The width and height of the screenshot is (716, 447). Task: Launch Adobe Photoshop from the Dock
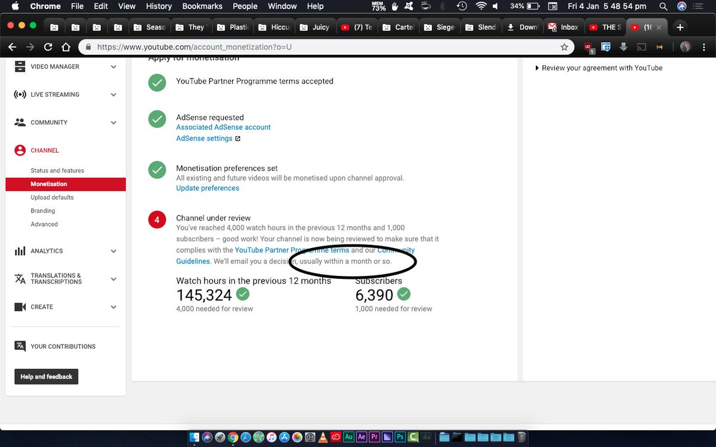[401, 437]
